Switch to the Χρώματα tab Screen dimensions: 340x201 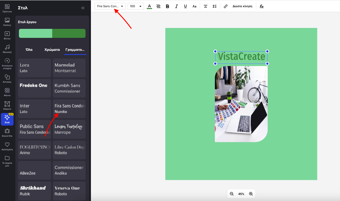click(52, 50)
